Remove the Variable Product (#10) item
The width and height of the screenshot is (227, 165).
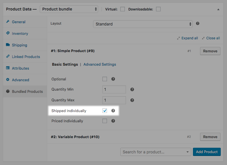(x=210, y=137)
